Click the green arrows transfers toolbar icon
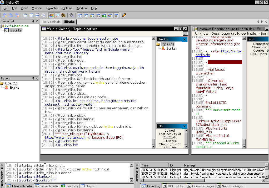 click(x=104, y=15)
